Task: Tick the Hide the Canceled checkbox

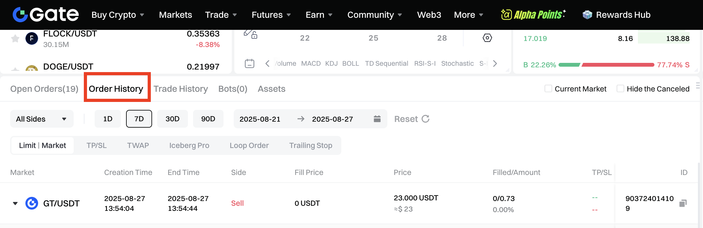Action: point(620,89)
